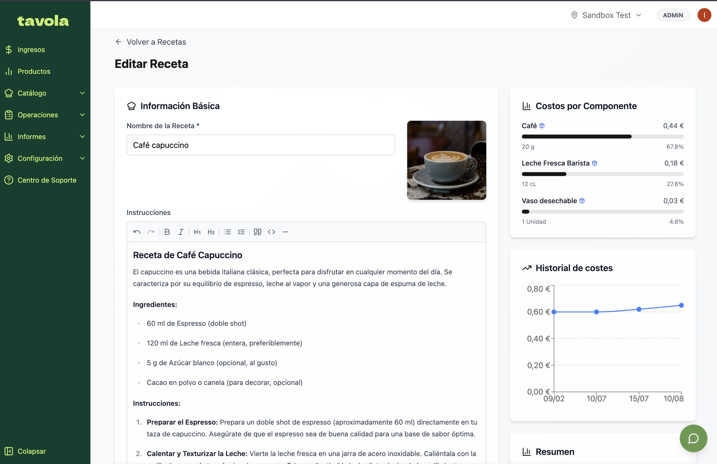Image resolution: width=717 pixels, height=464 pixels.
Task: Click the Operaciones clipboard icon
Action: (9, 115)
